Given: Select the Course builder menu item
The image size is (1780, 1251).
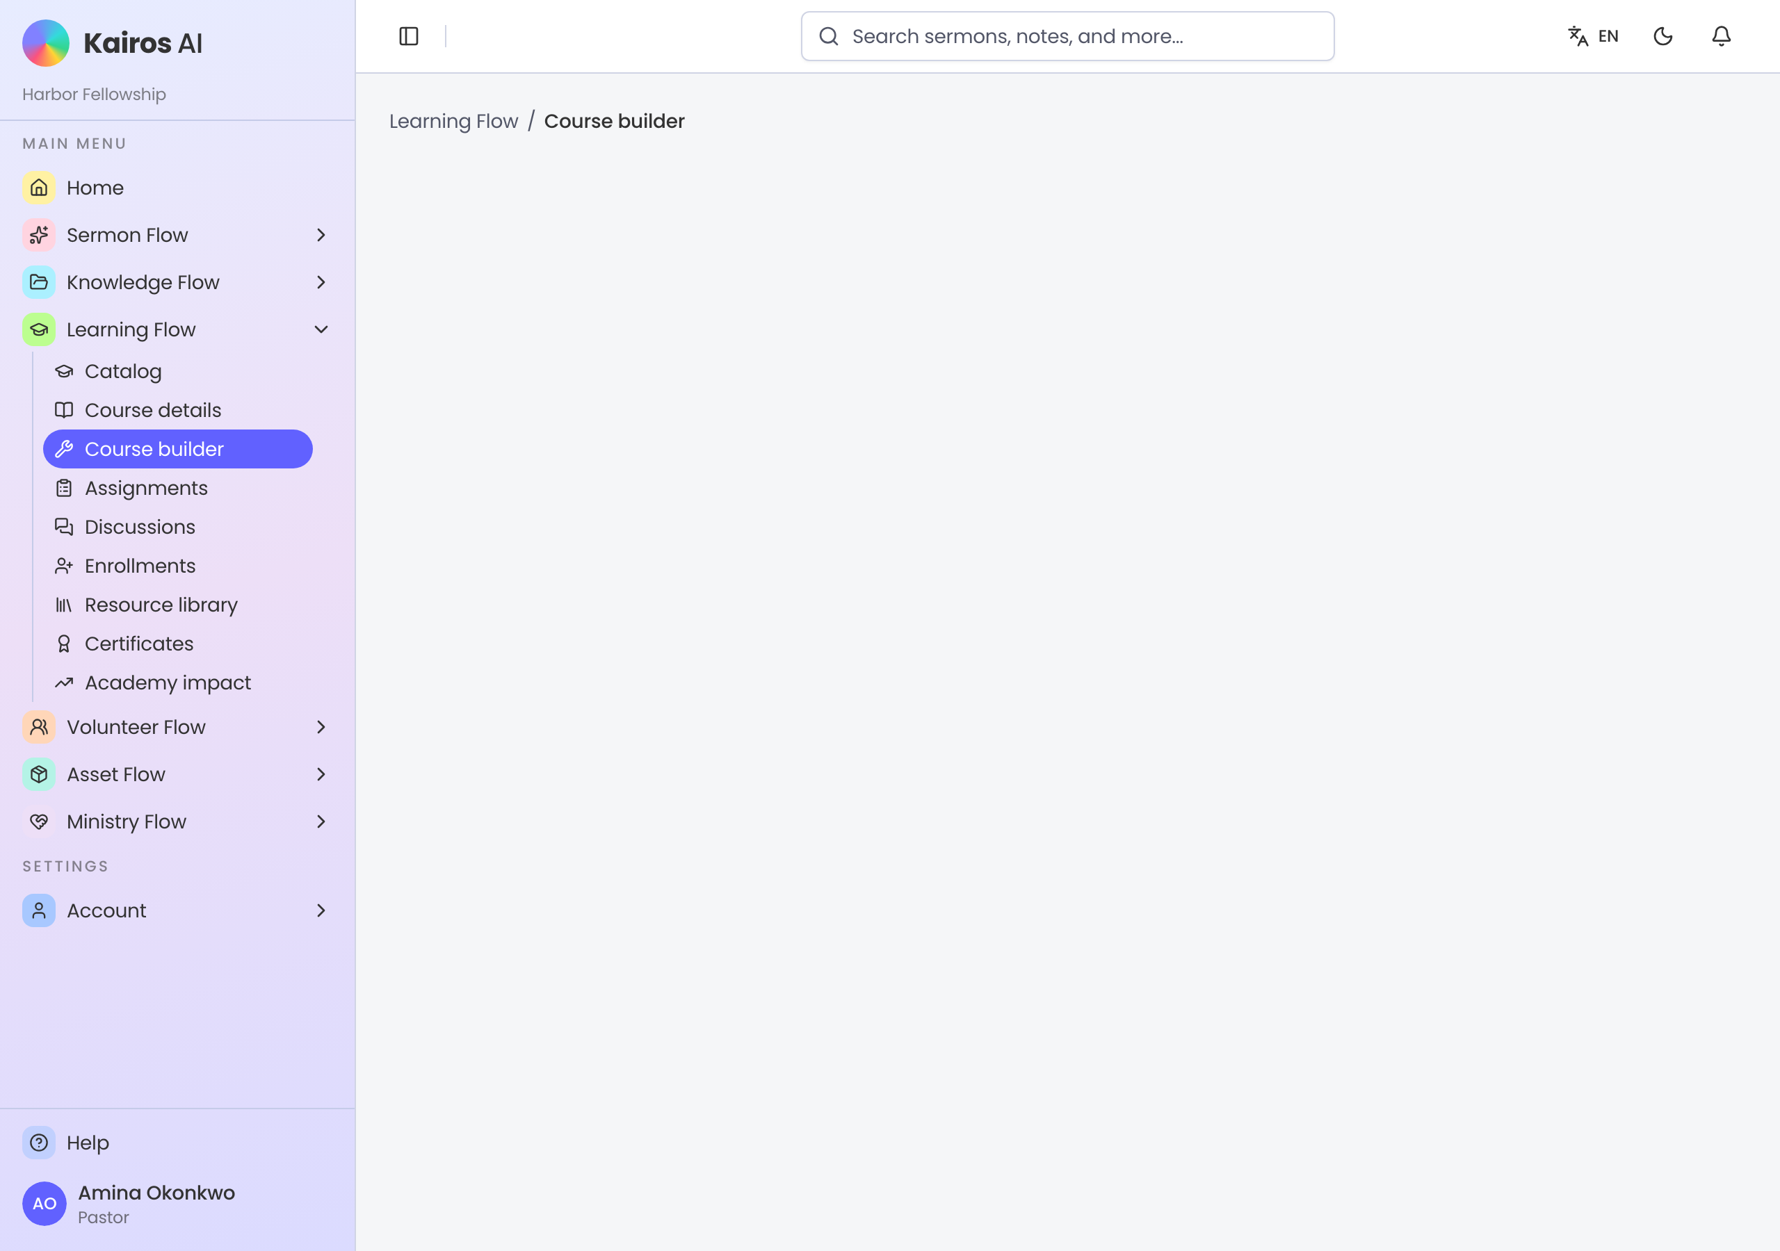Looking at the screenshot, I should click(x=177, y=449).
